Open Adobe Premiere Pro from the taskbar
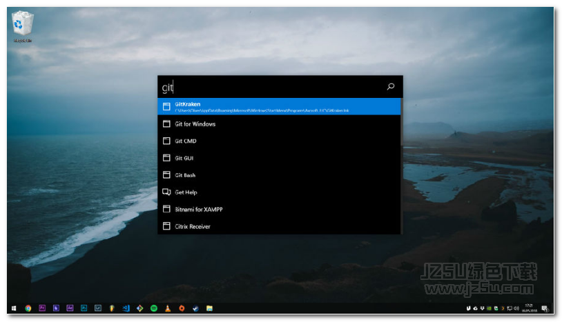Viewport: 562px width, 322px height. (42, 308)
